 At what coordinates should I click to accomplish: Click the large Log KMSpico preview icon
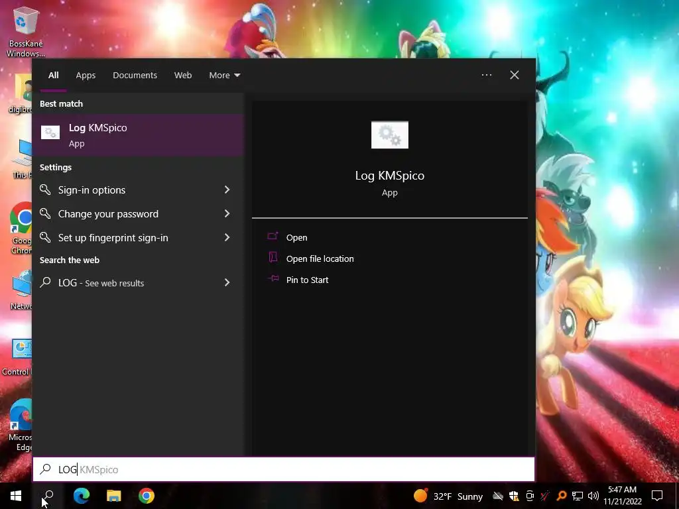[x=389, y=135]
